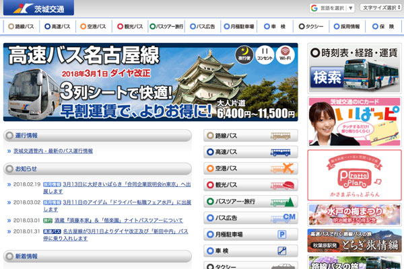Open the 文字サイズ選択 dropdown
The image size is (404, 269).
coord(382,7)
